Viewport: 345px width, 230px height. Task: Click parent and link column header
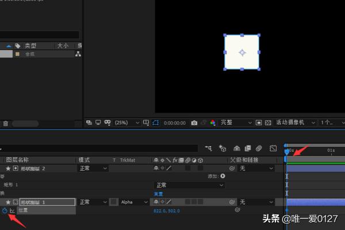pos(244,160)
